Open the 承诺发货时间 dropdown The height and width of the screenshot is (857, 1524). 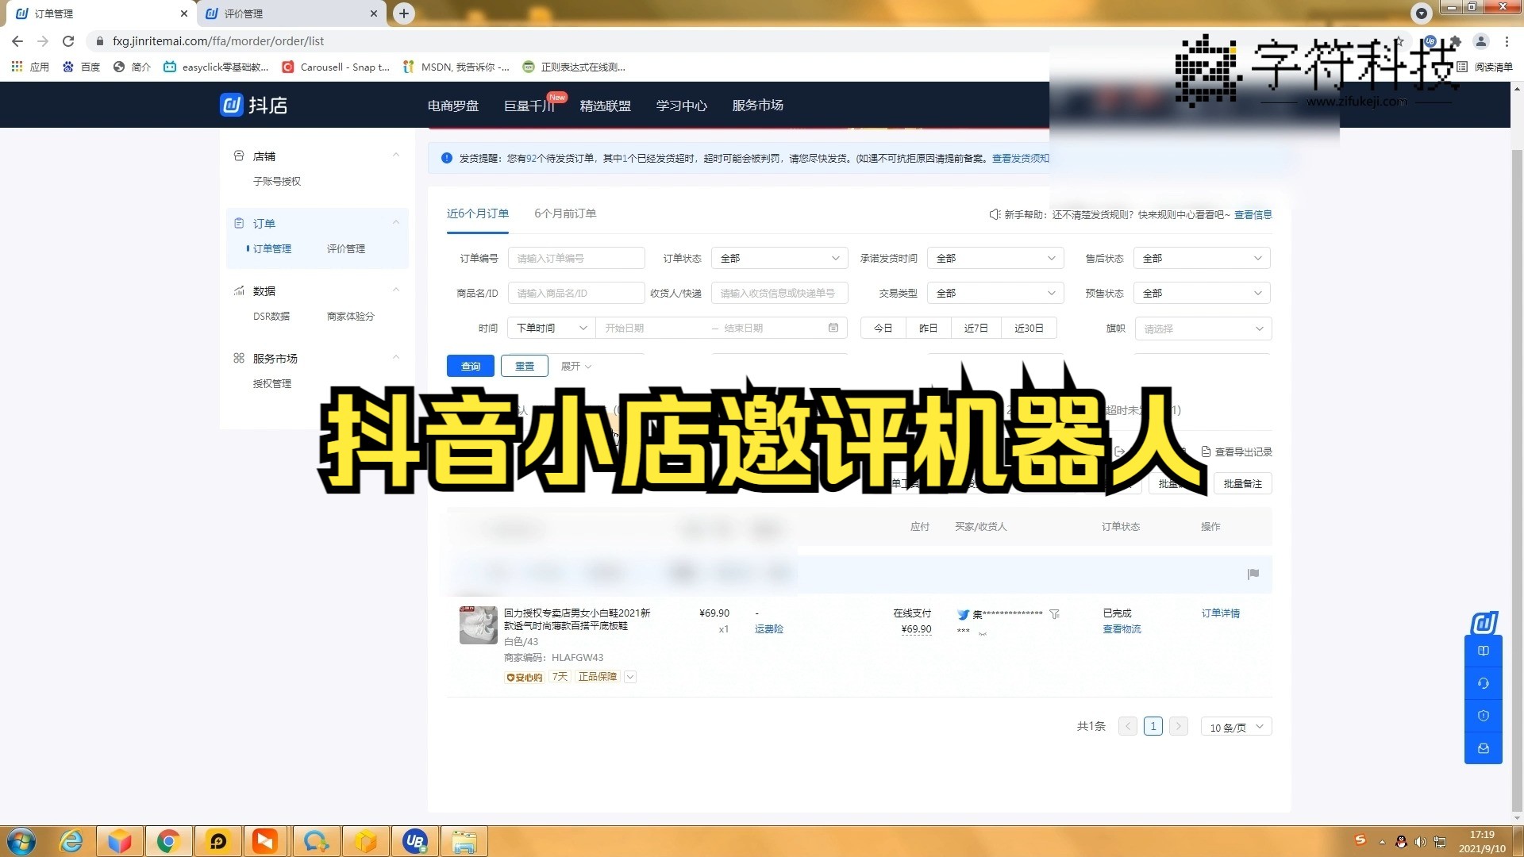coord(995,258)
